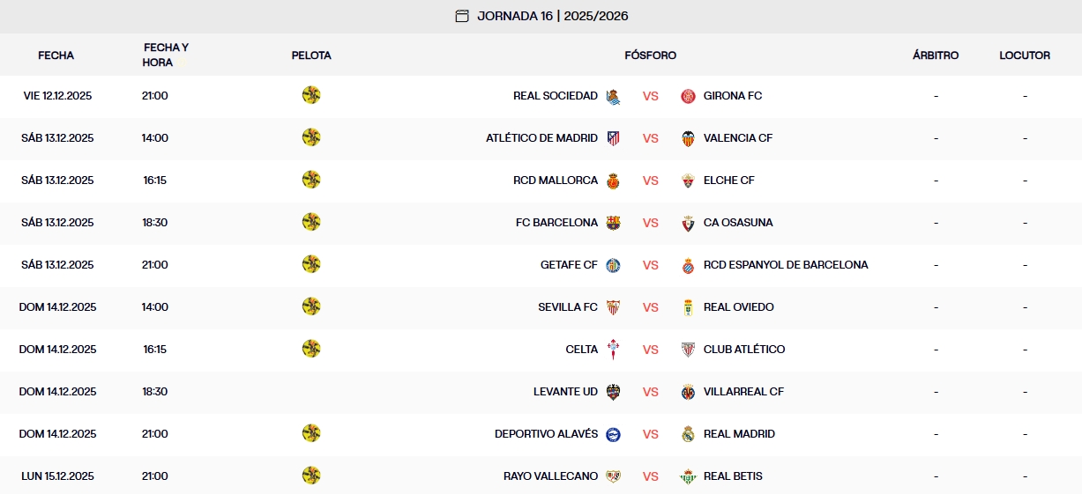The height and width of the screenshot is (494, 1082).
Task: Click the Atlético de Madrid crest
Action: 613,138
